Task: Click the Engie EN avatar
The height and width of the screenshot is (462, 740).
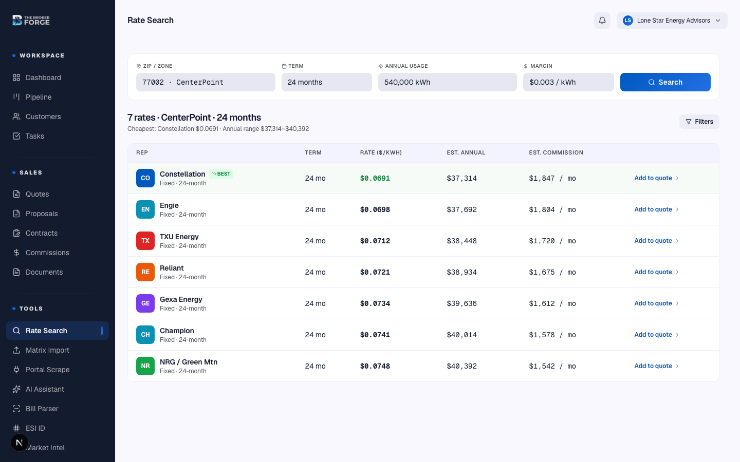Action: pos(145,209)
